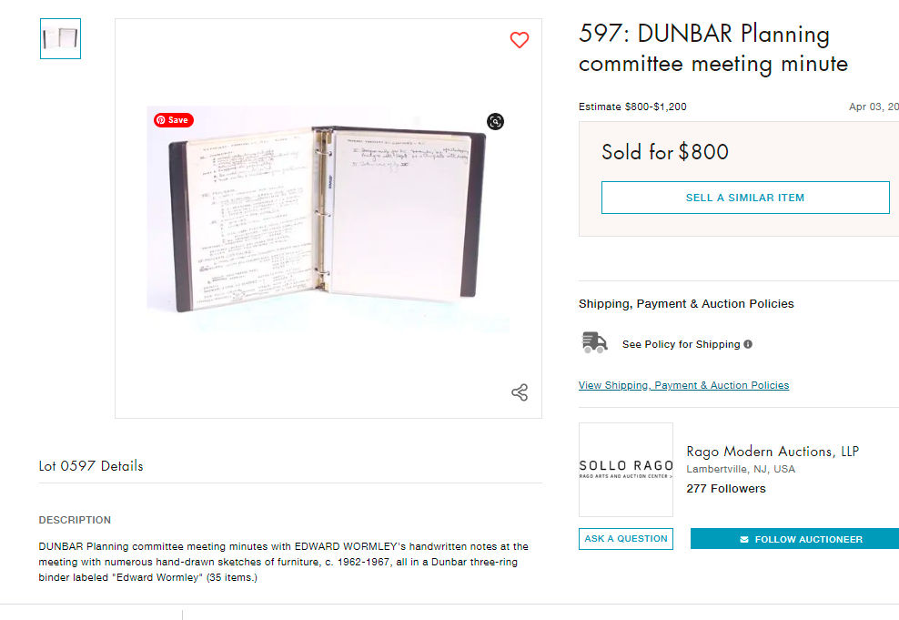This screenshot has width=899, height=620.
Task: Follow auctioneer Rago Modern Auctions
Action: pyautogui.click(x=794, y=539)
